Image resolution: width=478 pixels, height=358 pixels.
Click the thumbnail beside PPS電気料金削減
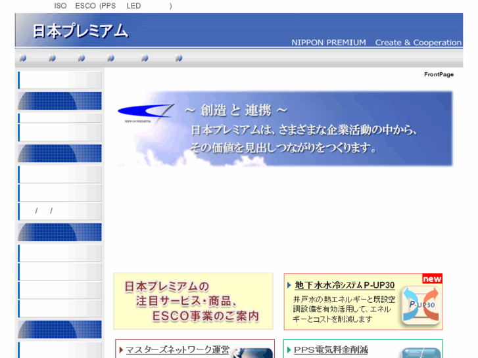421,353
